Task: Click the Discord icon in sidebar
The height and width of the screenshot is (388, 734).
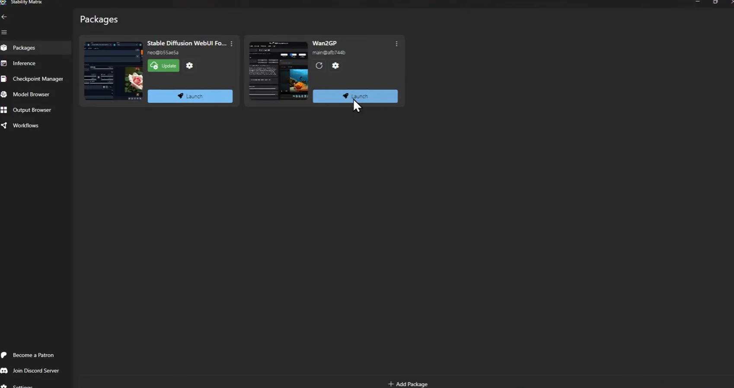Action: [4, 371]
